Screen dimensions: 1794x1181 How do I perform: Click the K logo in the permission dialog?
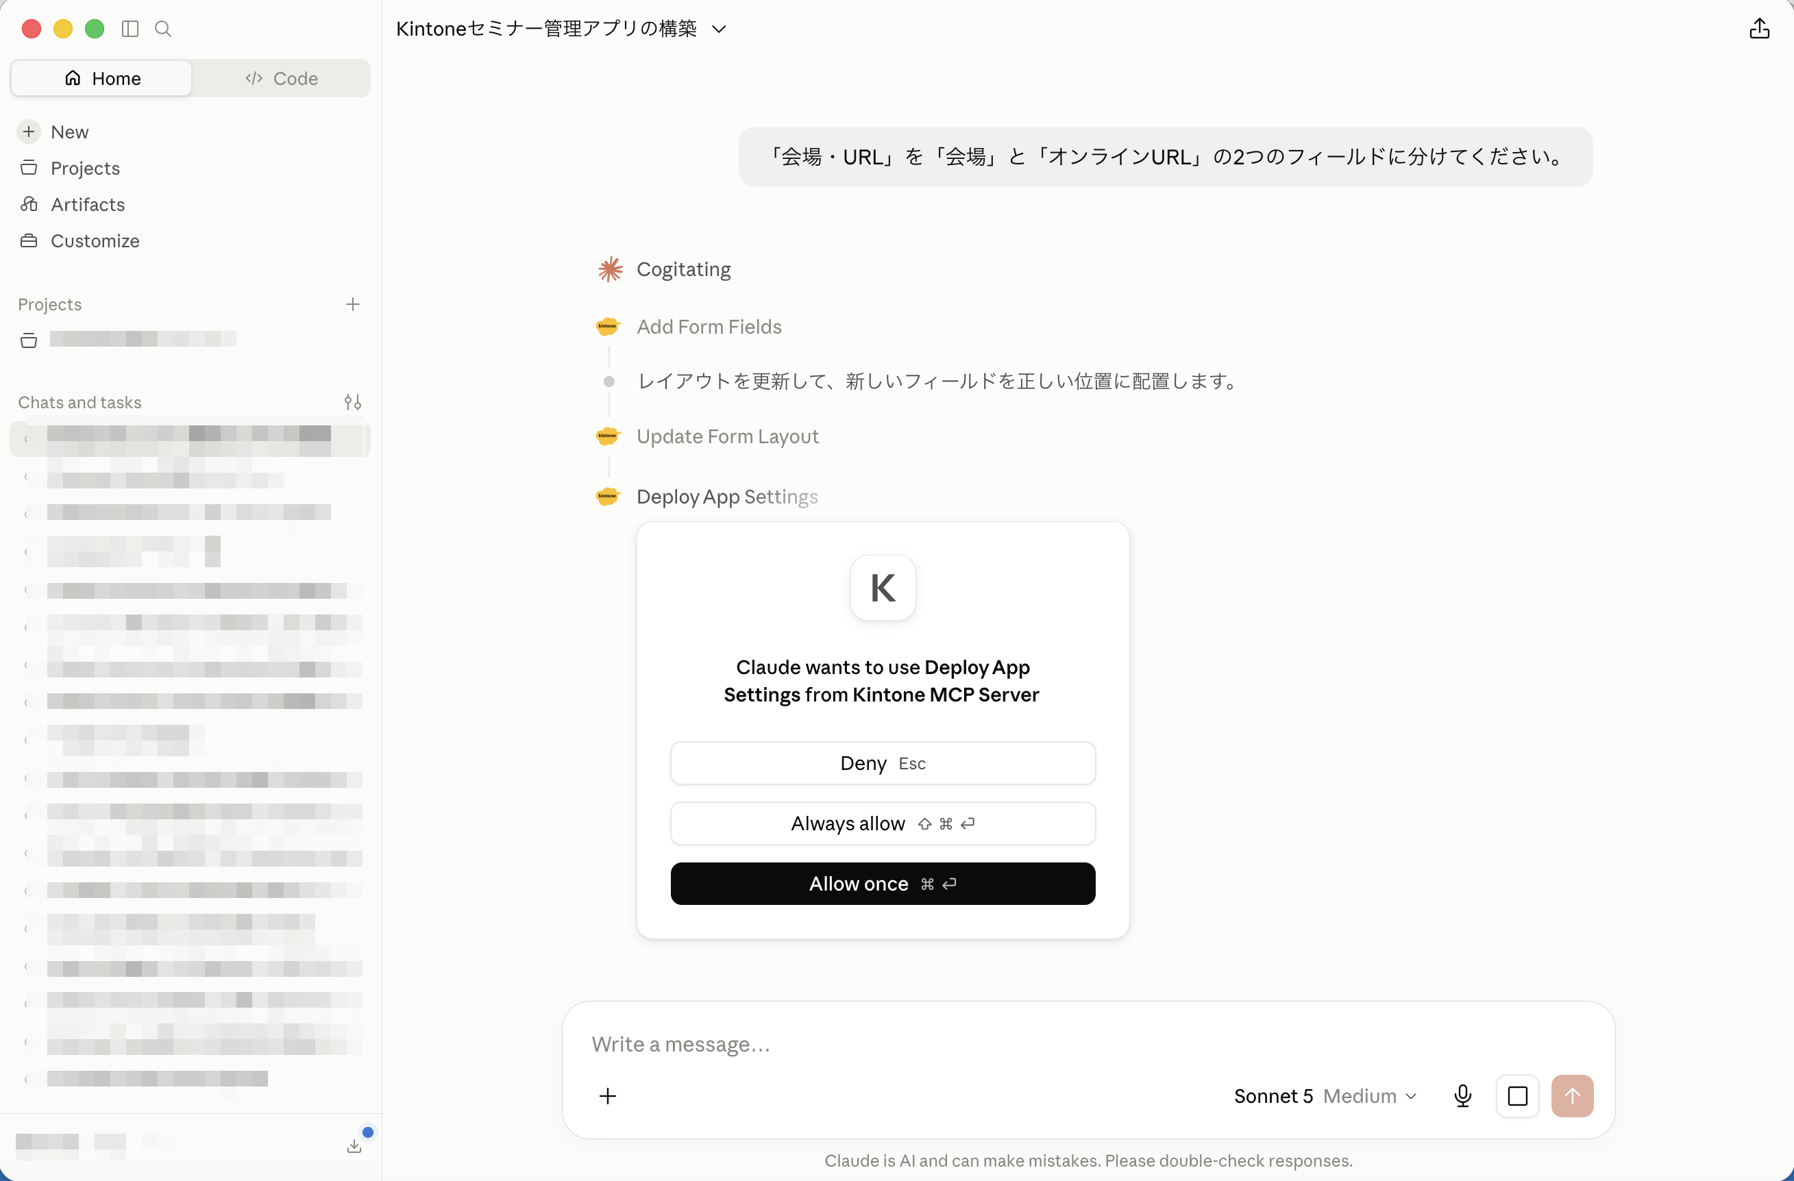point(883,588)
